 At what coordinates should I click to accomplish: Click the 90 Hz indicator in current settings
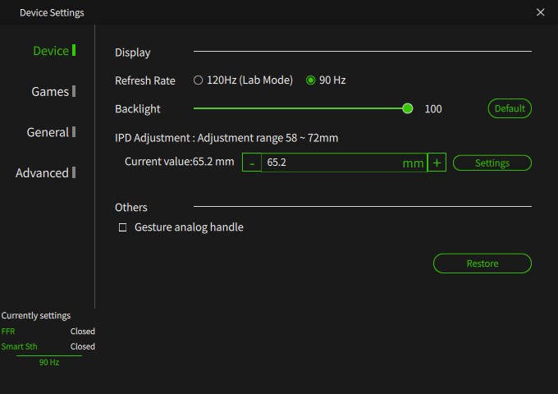(49, 362)
